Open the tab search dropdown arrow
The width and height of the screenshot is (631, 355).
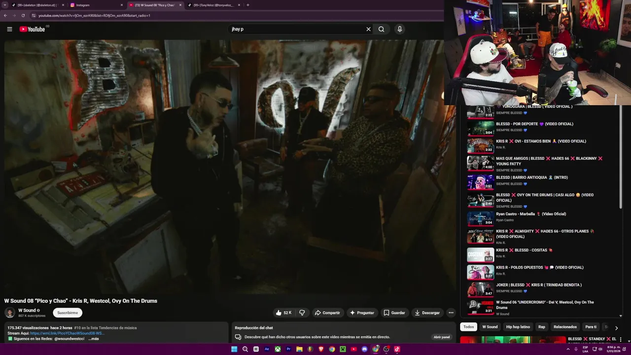[x=5, y=5]
